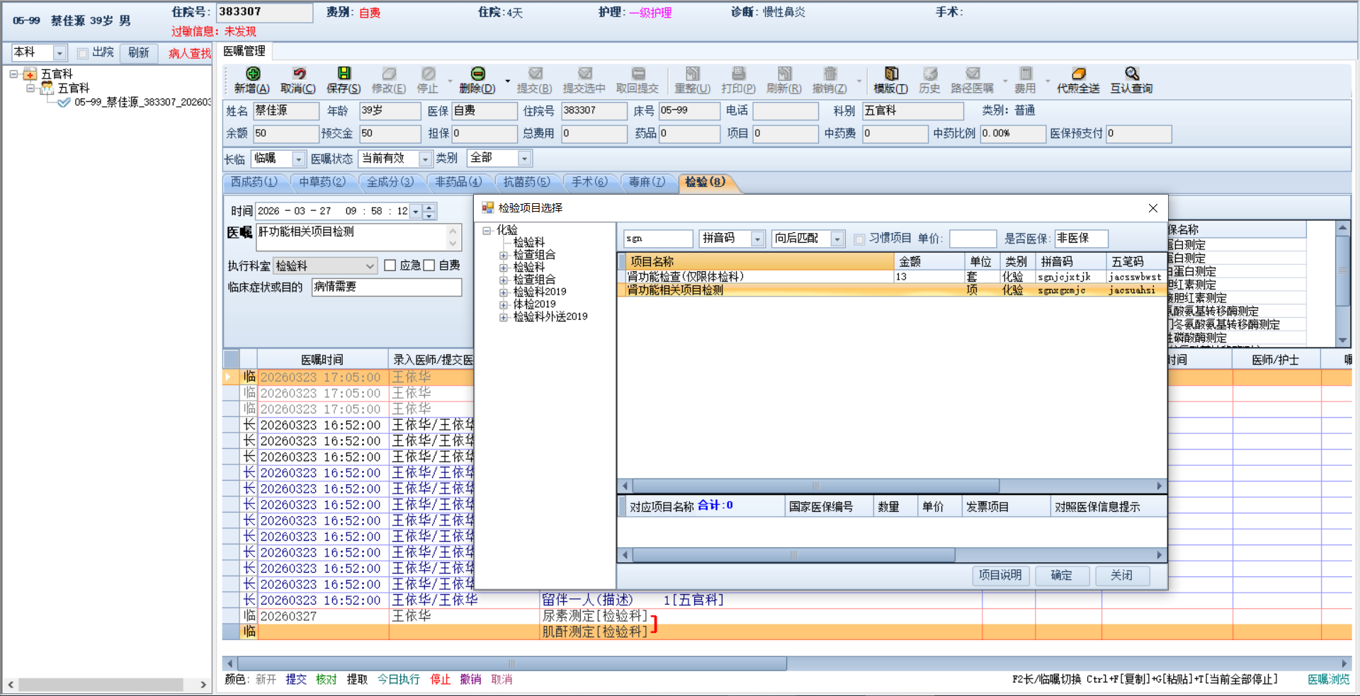The width and height of the screenshot is (1360, 696).
Task: Collapse the 化验 tree node
Action: coord(487,231)
